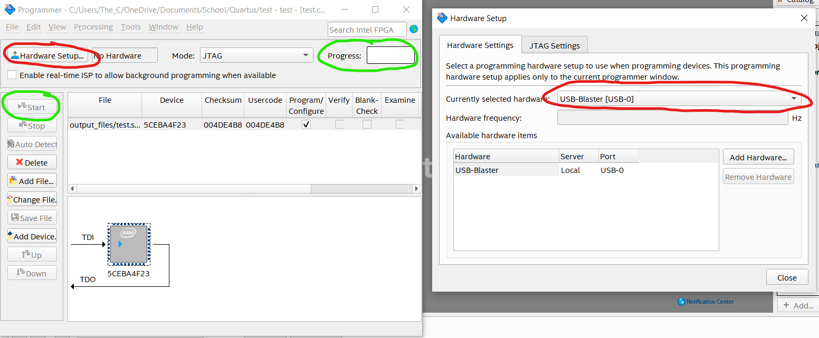The image size is (819, 338).
Task: Click Add Device button
Action: tap(32, 236)
